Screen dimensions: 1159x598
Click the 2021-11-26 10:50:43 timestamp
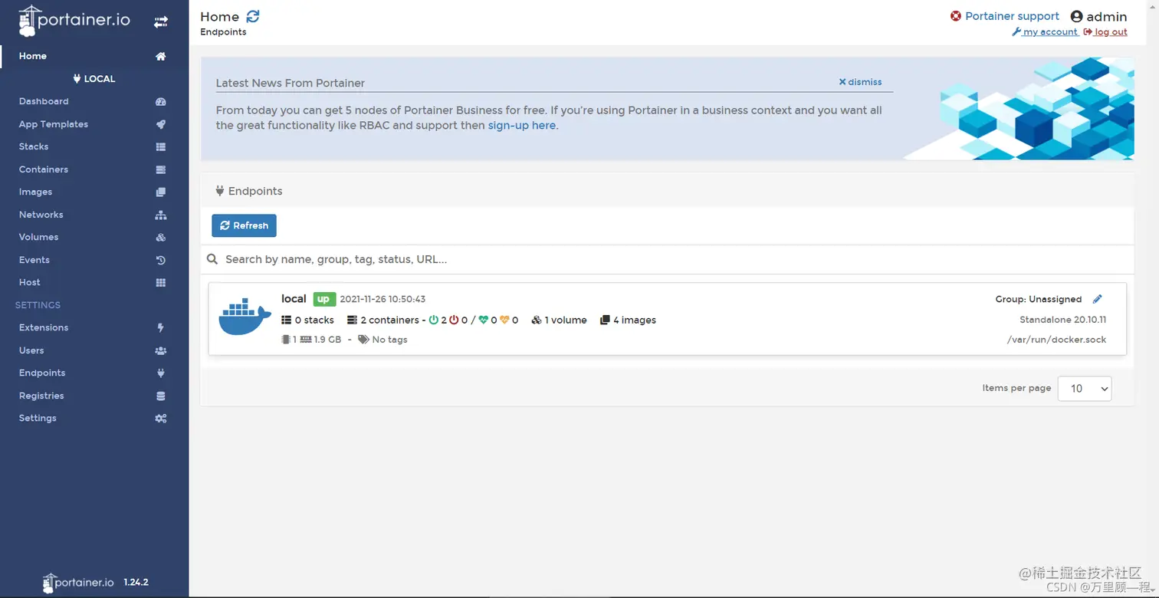tap(383, 299)
